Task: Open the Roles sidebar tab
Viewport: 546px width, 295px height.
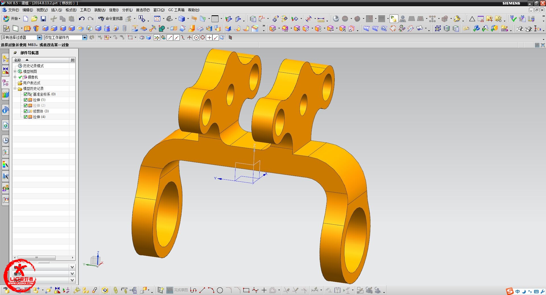Action: pos(5,188)
